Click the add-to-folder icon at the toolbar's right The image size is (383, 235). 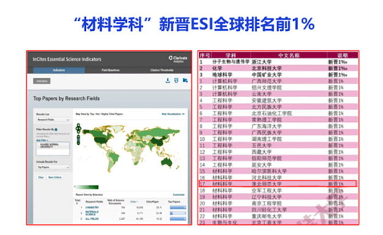click(x=185, y=81)
